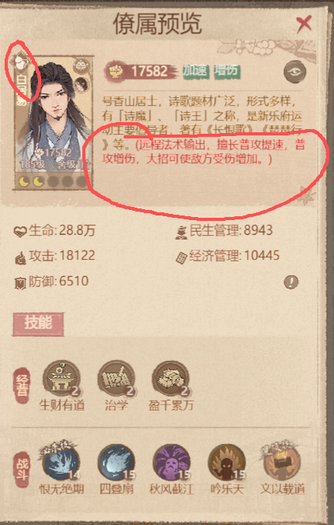
Task: Click the 加速 tag
Action: pos(196,72)
